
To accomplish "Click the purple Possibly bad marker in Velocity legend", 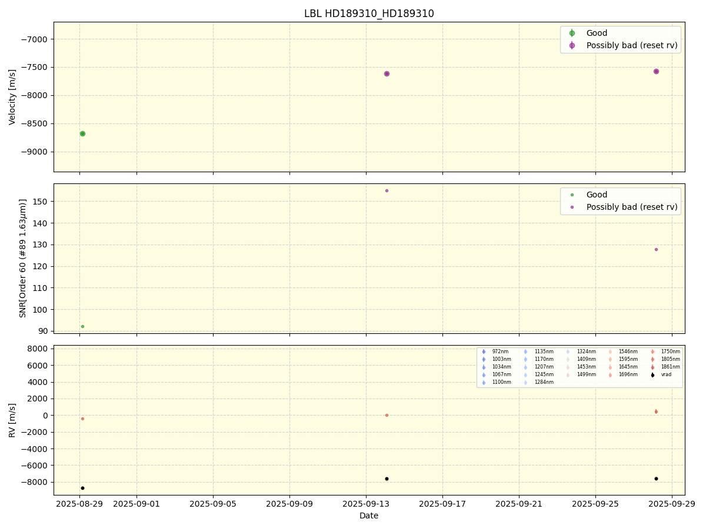I will coord(572,45).
